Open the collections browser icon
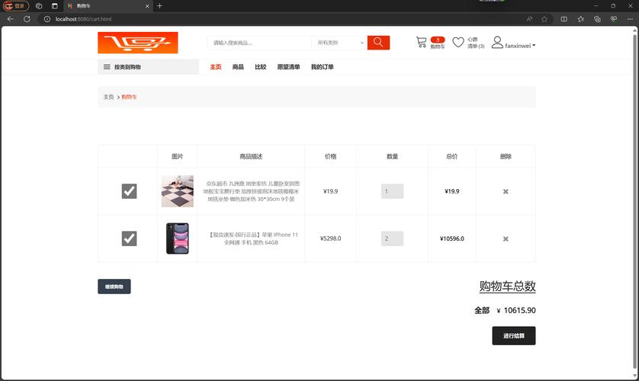639x381 pixels. click(597, 19)
